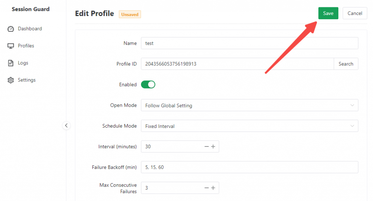The height and width of the screenshot is (201, 373).
Task: Cancel editing the profile
Action: [x=355, y=13]
